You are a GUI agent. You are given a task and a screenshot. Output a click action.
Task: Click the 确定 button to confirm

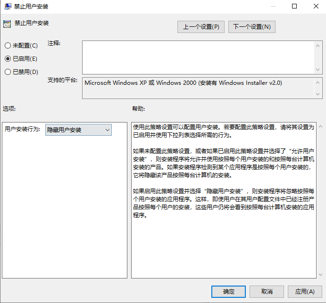tap(229, 292)
